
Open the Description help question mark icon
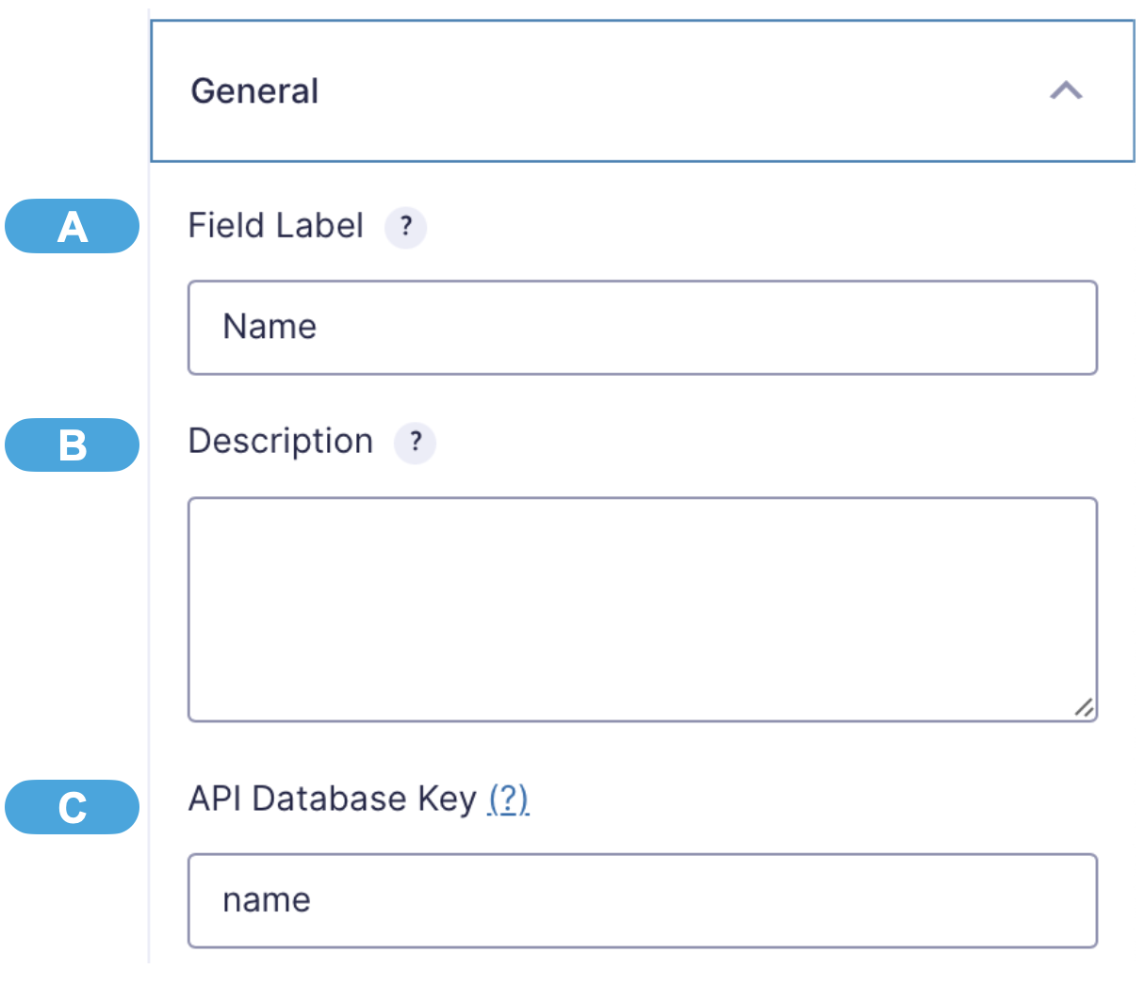[415, 443]
